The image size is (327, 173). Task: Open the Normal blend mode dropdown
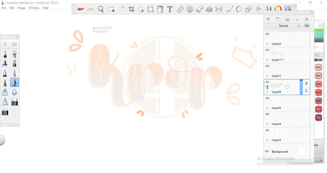coord(284,26)
